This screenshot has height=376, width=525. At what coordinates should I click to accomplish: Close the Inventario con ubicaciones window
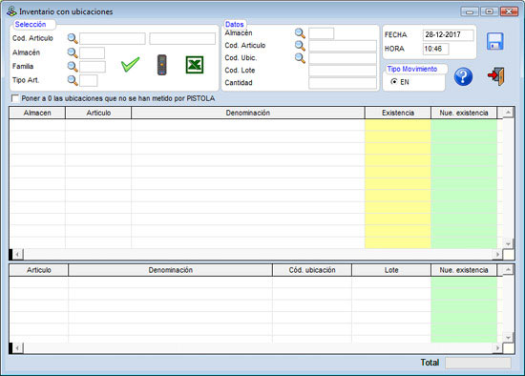(x=509, y=11)
